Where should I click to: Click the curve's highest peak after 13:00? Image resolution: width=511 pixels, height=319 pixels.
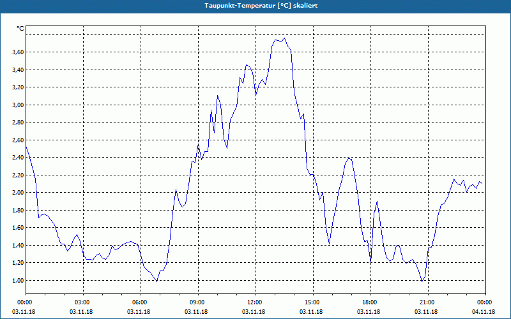(x=285, y=38)
